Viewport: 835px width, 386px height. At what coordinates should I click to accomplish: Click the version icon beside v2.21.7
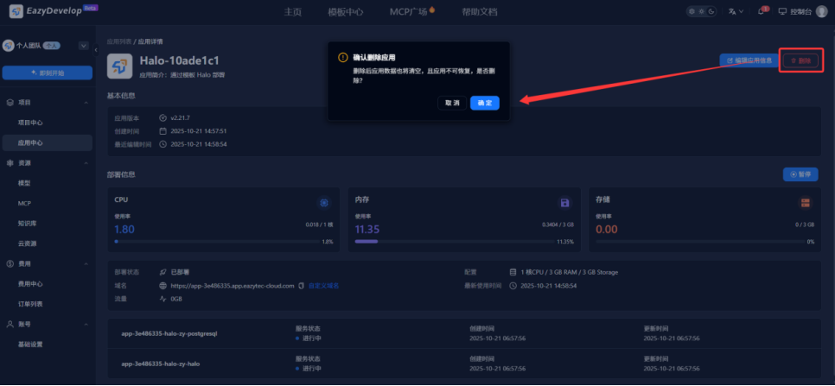[x=163, y=117]
